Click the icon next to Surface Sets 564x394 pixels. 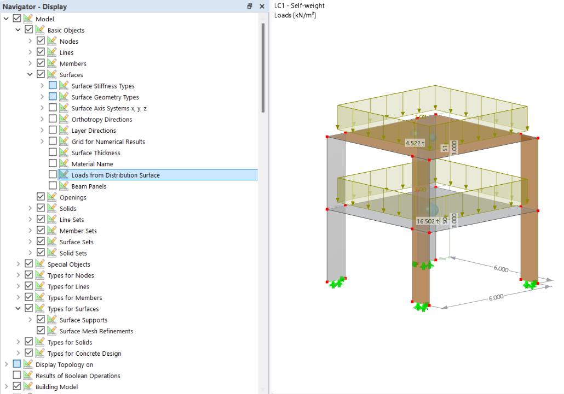pos(52,241)
